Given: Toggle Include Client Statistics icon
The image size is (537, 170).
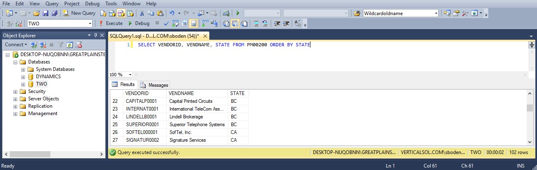Looking at the screenshot, I should pos(213,23).
